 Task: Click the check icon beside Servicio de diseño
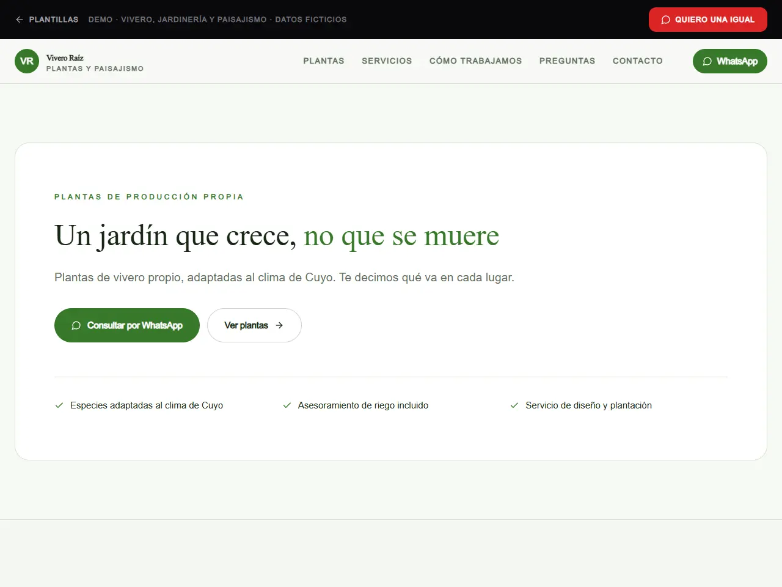tap(514, 405)
